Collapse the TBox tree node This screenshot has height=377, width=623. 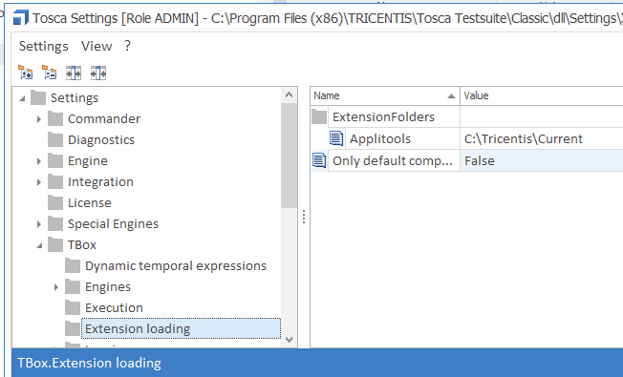39,245
